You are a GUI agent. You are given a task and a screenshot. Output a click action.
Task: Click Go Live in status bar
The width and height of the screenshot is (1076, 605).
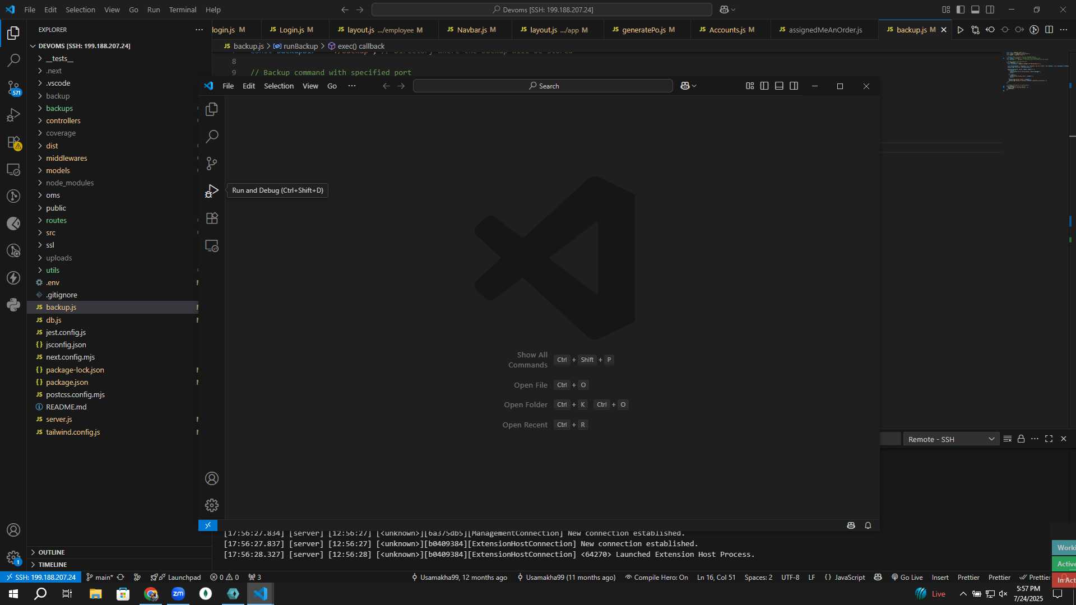[907, 578]
